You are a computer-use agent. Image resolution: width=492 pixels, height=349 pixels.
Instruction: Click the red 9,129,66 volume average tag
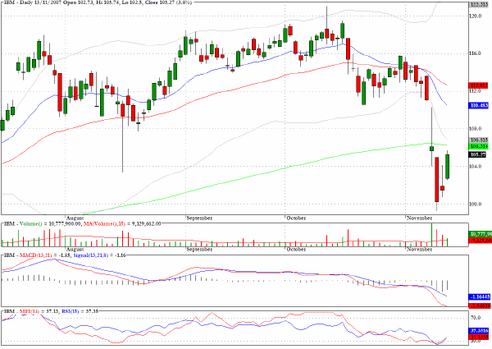coord(481,241)
